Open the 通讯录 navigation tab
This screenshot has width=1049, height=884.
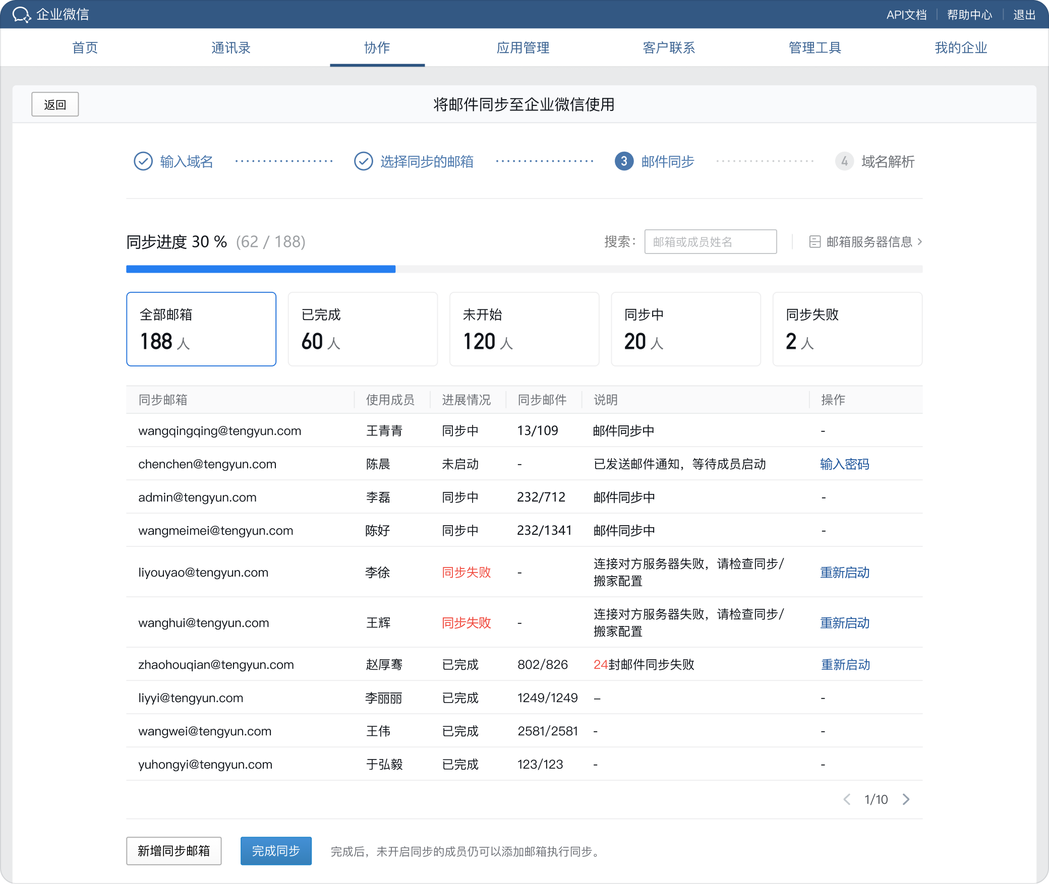231,48
